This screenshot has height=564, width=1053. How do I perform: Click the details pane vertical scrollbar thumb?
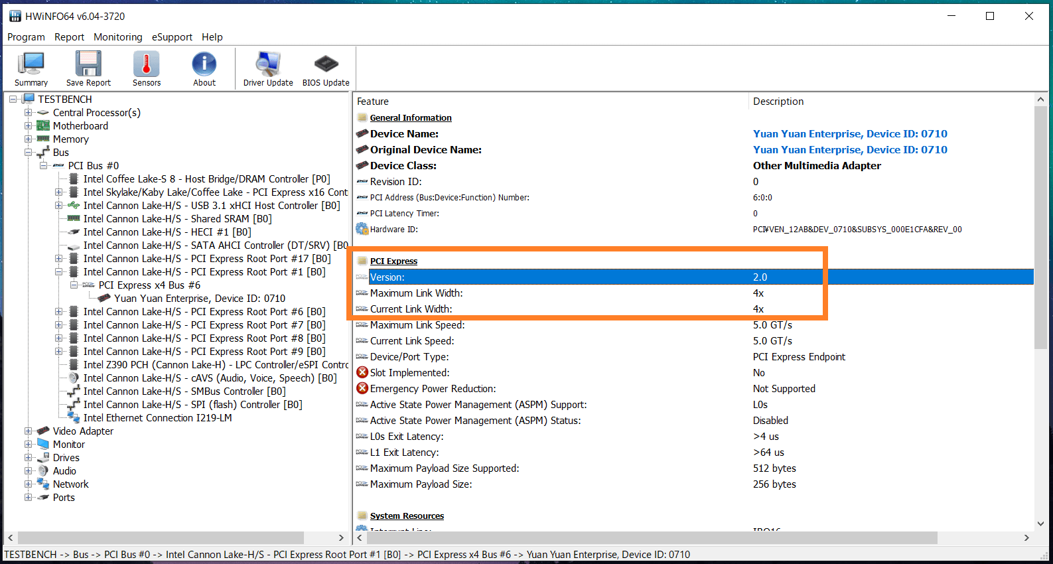1040,228
